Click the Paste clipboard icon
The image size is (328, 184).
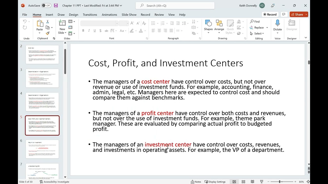pyautogui.click(x=40, y=24)
